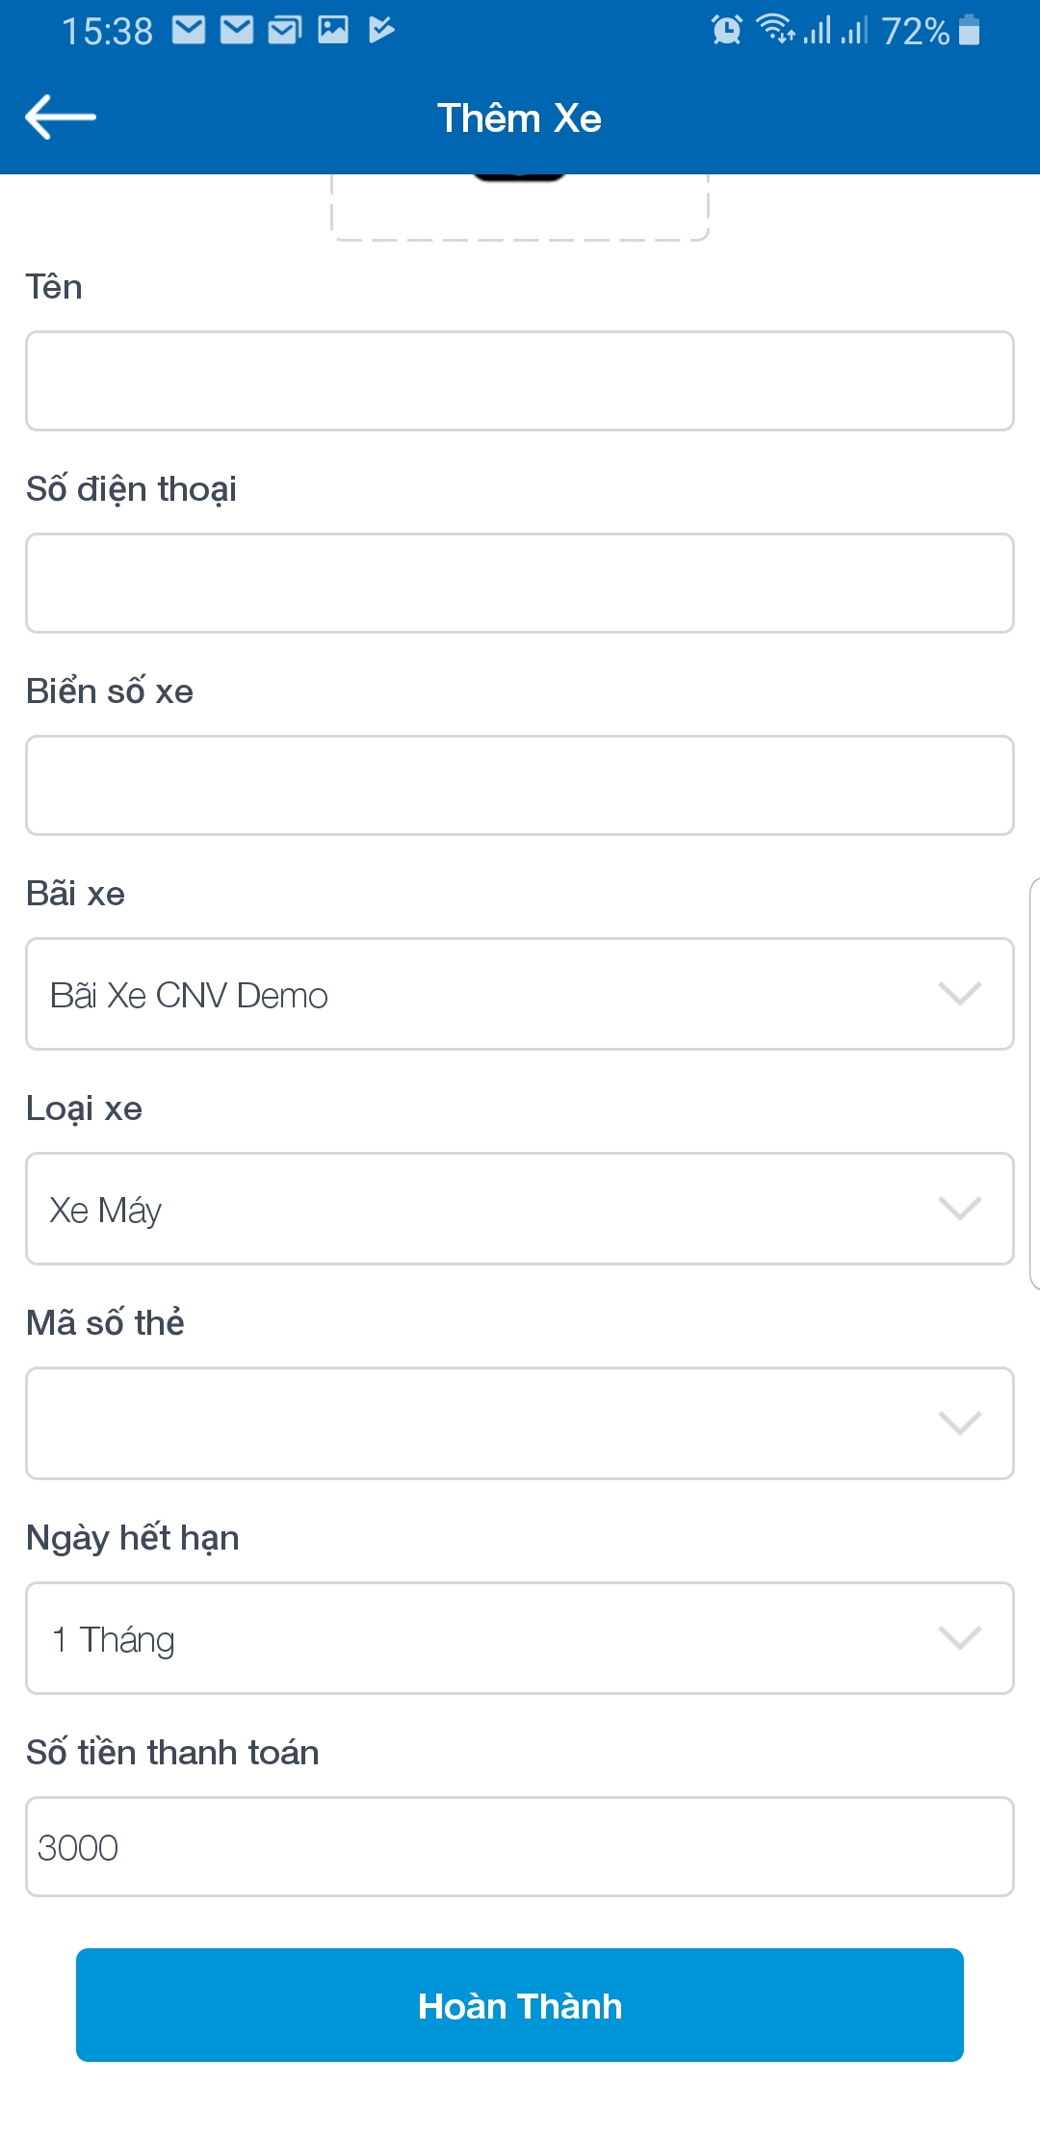
Task: Tap the status bar clock
Action: pos(107,32)
